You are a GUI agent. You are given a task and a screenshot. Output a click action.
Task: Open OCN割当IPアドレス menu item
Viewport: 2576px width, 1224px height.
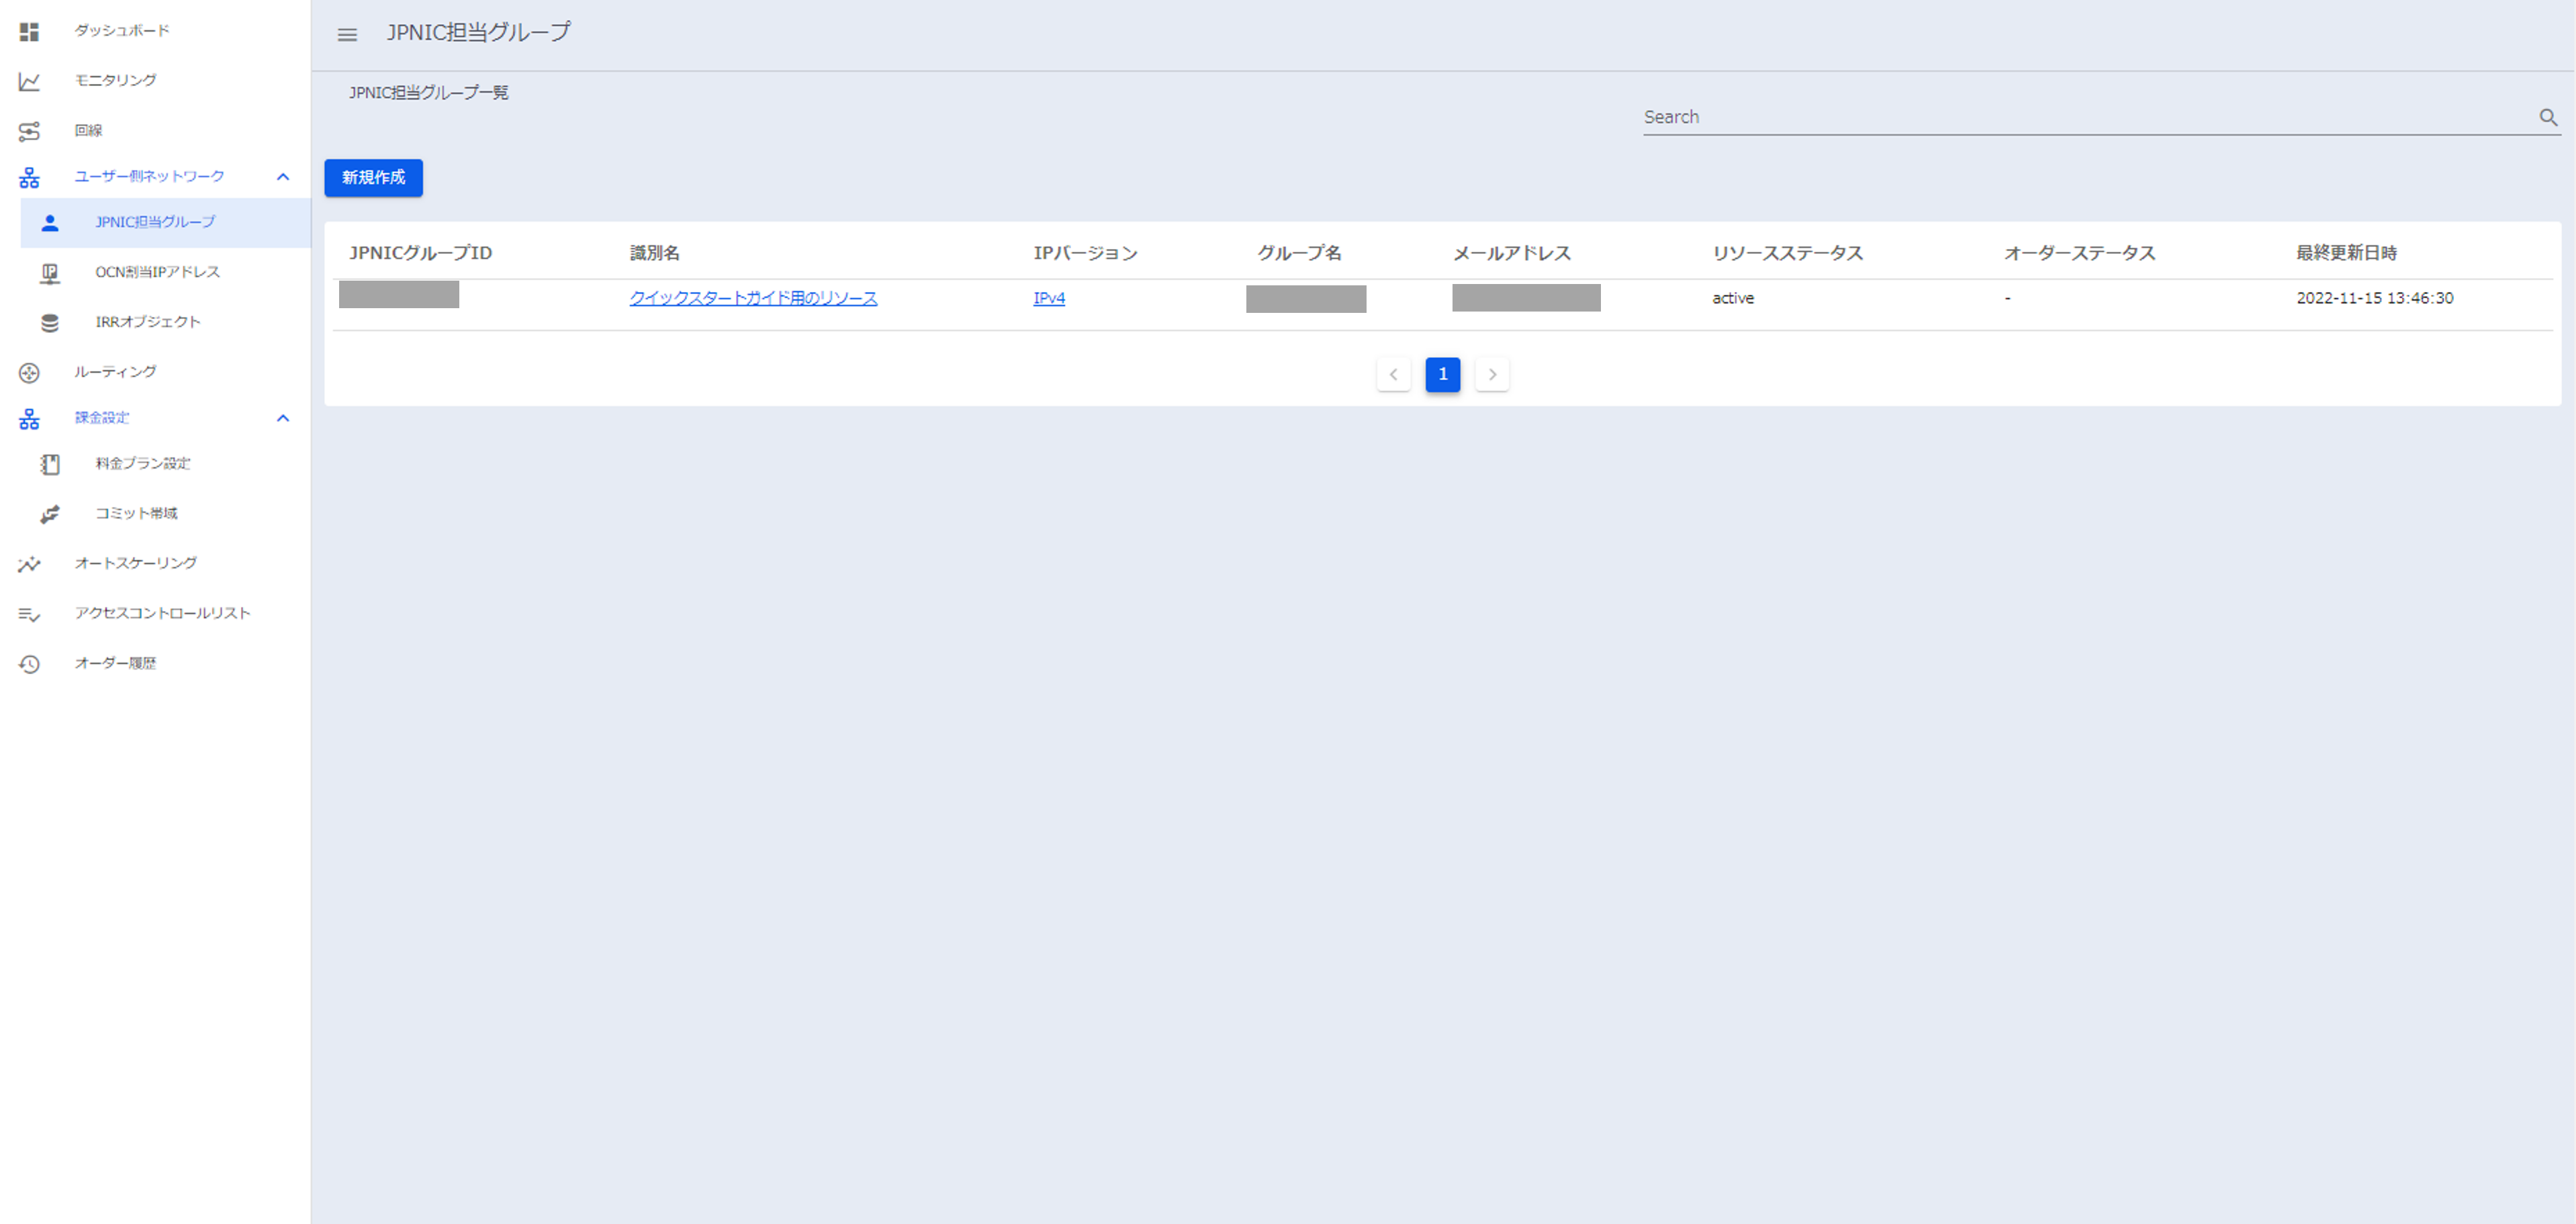tap(157, 272)
